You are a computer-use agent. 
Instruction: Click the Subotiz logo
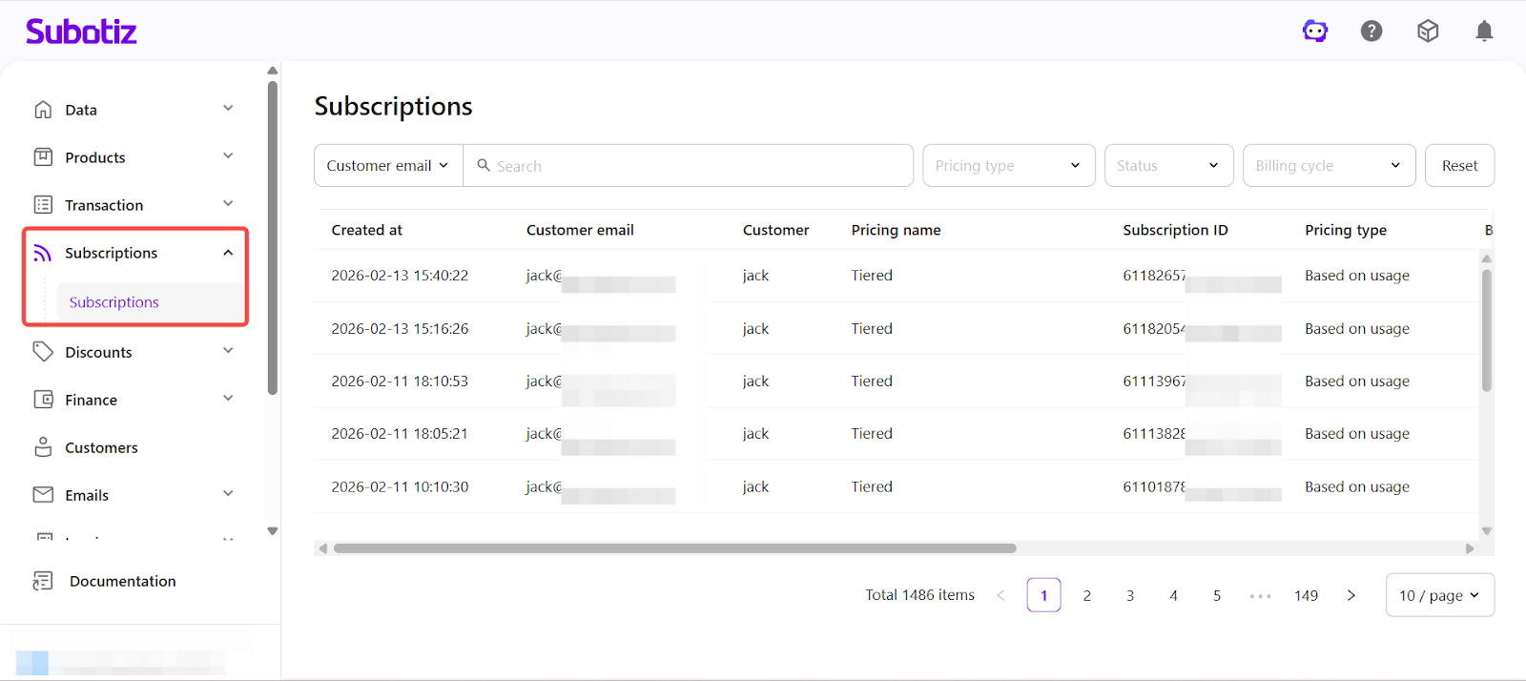[81, 31]
